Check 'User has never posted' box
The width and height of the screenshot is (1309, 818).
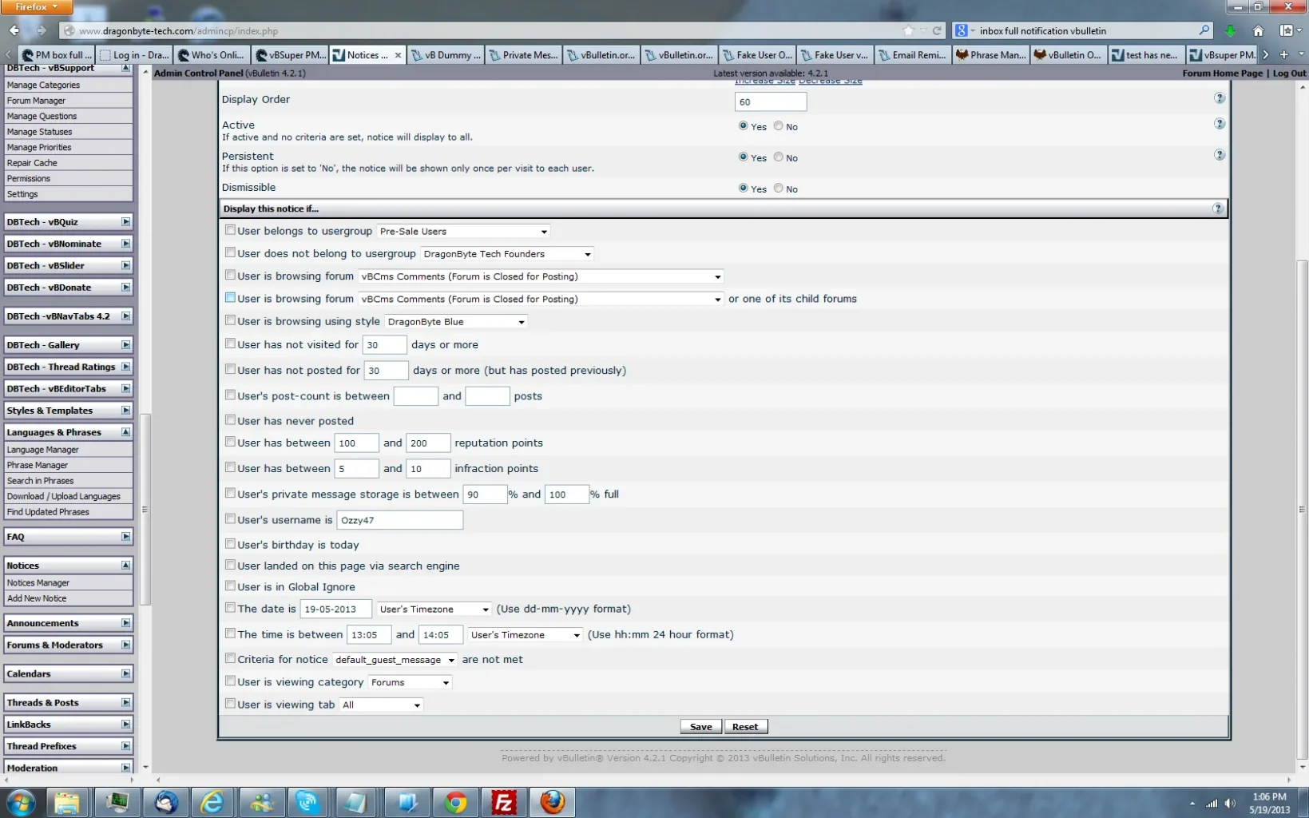(x=230, y=420)
